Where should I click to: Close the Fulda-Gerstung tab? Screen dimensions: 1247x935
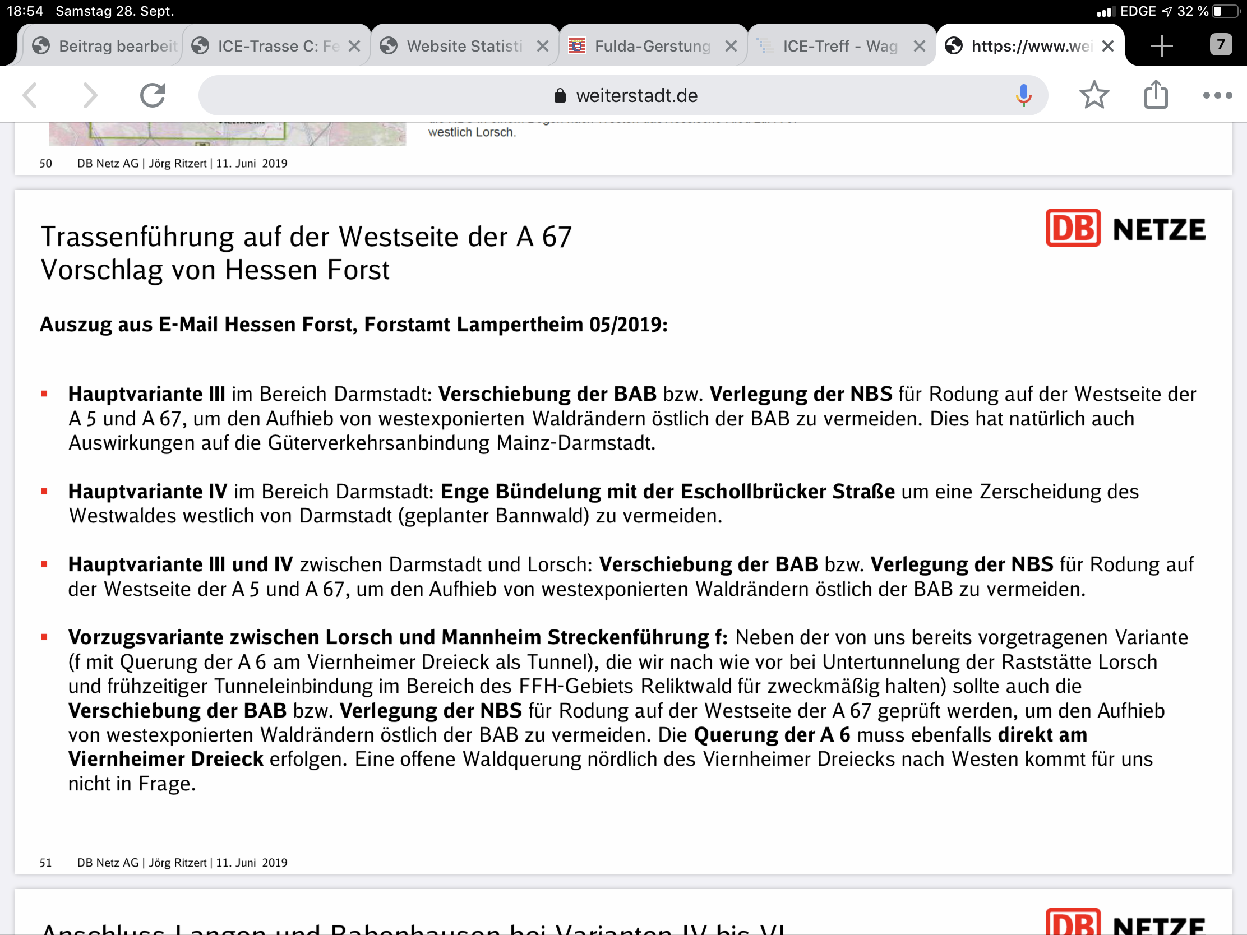pos(731,46)
